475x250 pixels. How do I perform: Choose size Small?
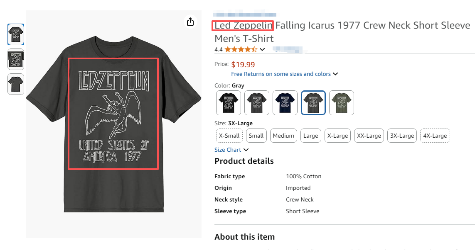click(256, 136)
